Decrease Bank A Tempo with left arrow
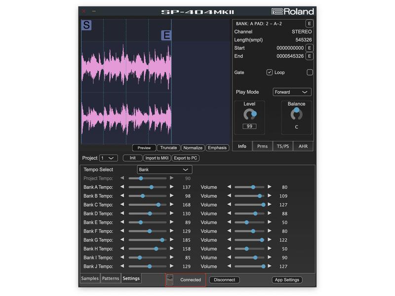The width and height of the screenshot is (395, 296). point(122,187)
